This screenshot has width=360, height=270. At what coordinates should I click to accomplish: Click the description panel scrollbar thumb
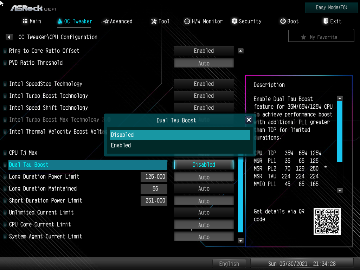tap(340, 131)
